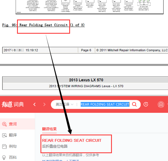Screen dimensions: 168x161
Task: Click the machine translation disclaimer text
Action: 71,155
